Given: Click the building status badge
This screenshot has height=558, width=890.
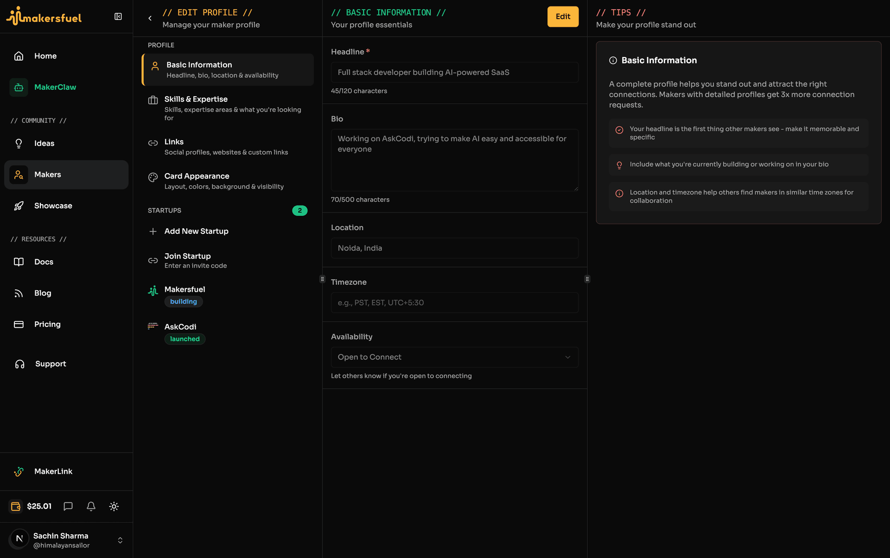Looking at the screenshot, I should click(184, 301).
